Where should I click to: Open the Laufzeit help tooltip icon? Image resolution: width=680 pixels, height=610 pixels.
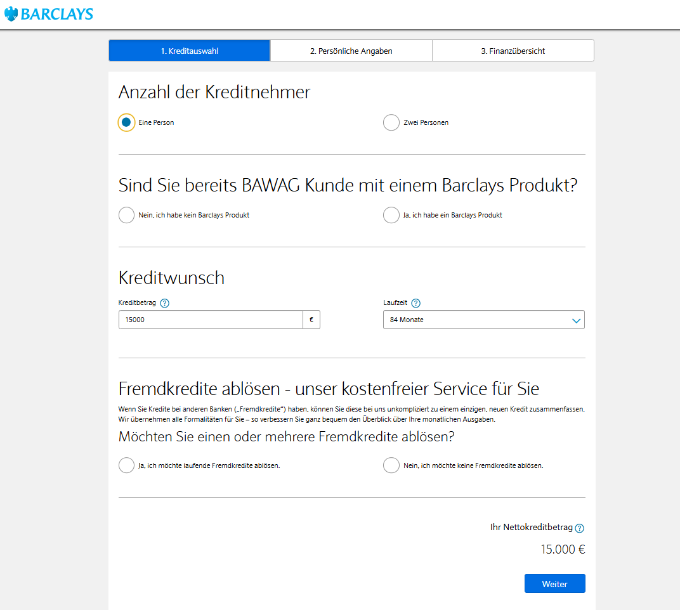tap(415, 303)
